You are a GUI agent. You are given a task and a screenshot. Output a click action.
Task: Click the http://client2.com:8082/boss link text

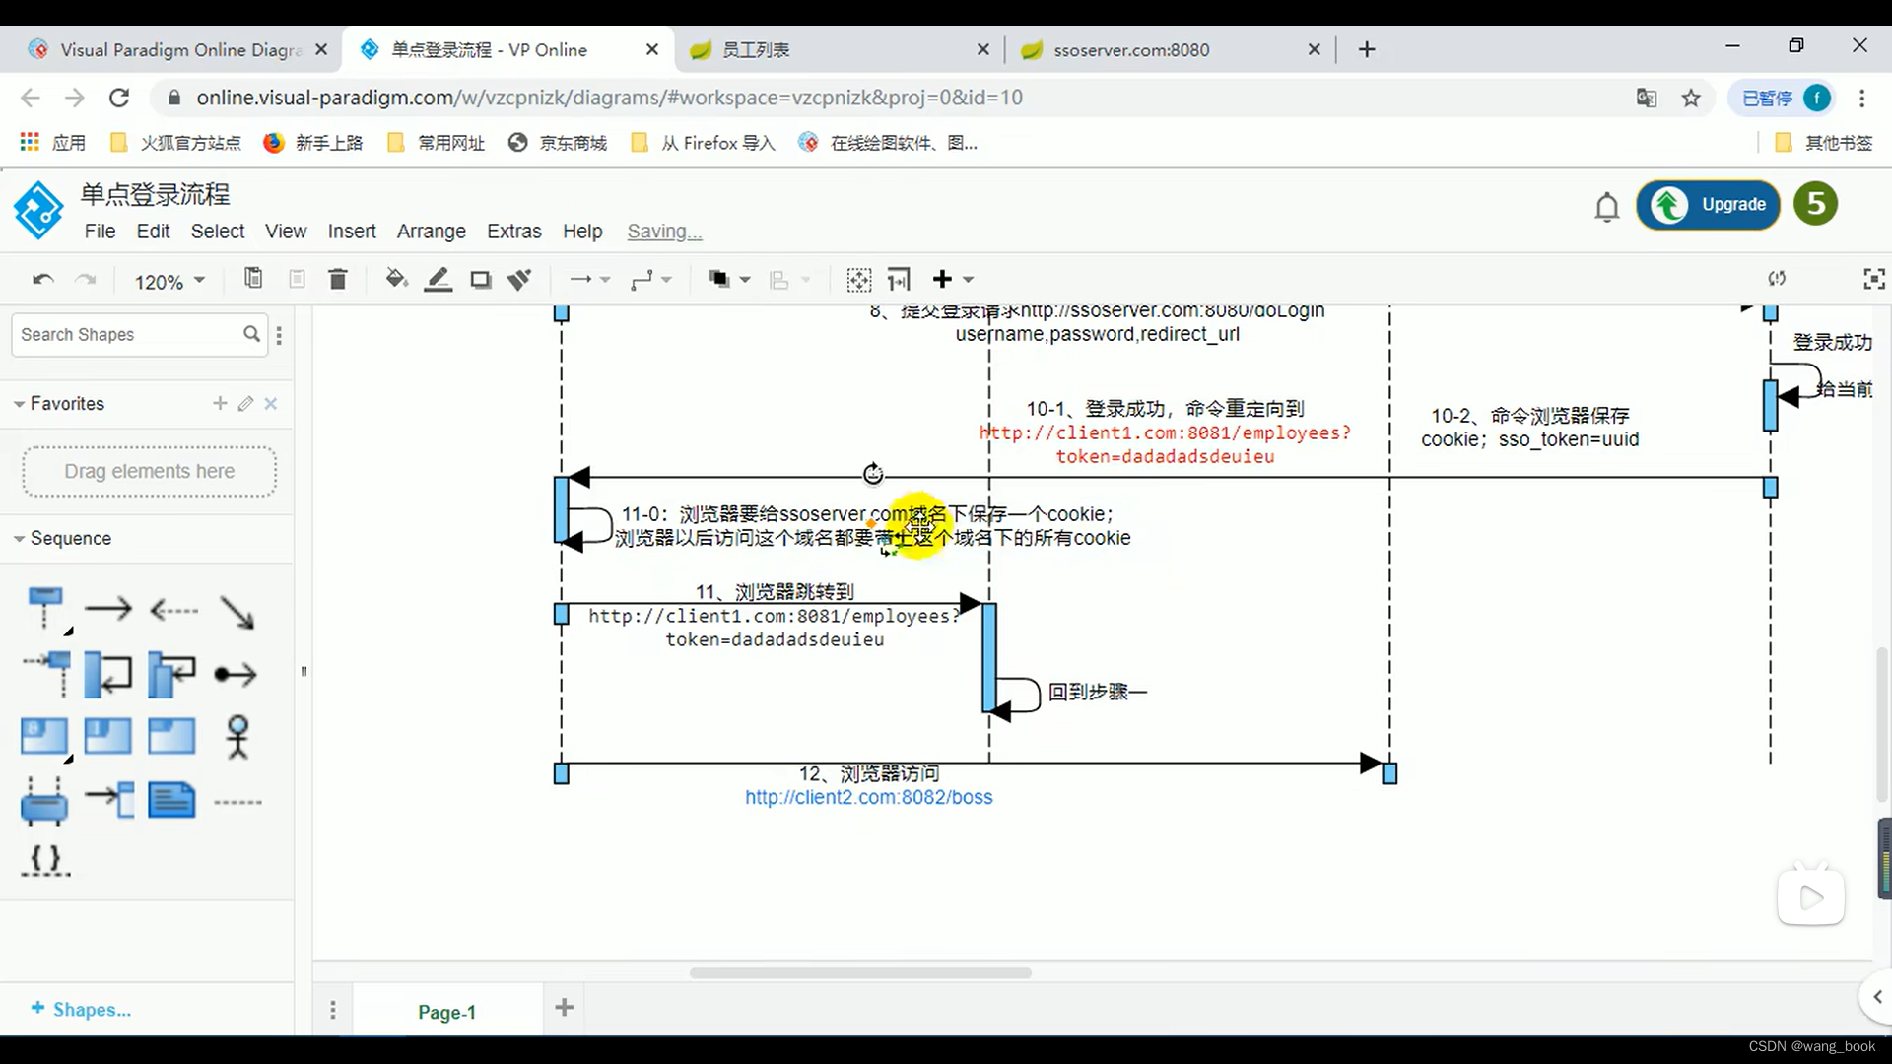(868, 797)
